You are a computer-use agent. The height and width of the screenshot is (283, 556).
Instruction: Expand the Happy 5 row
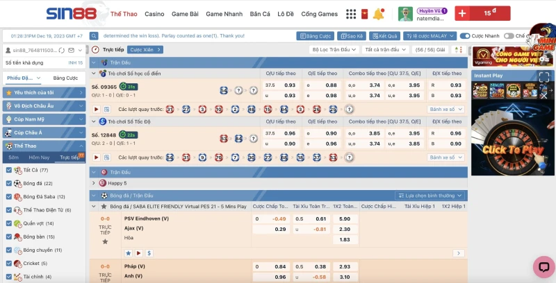point(94,183)
